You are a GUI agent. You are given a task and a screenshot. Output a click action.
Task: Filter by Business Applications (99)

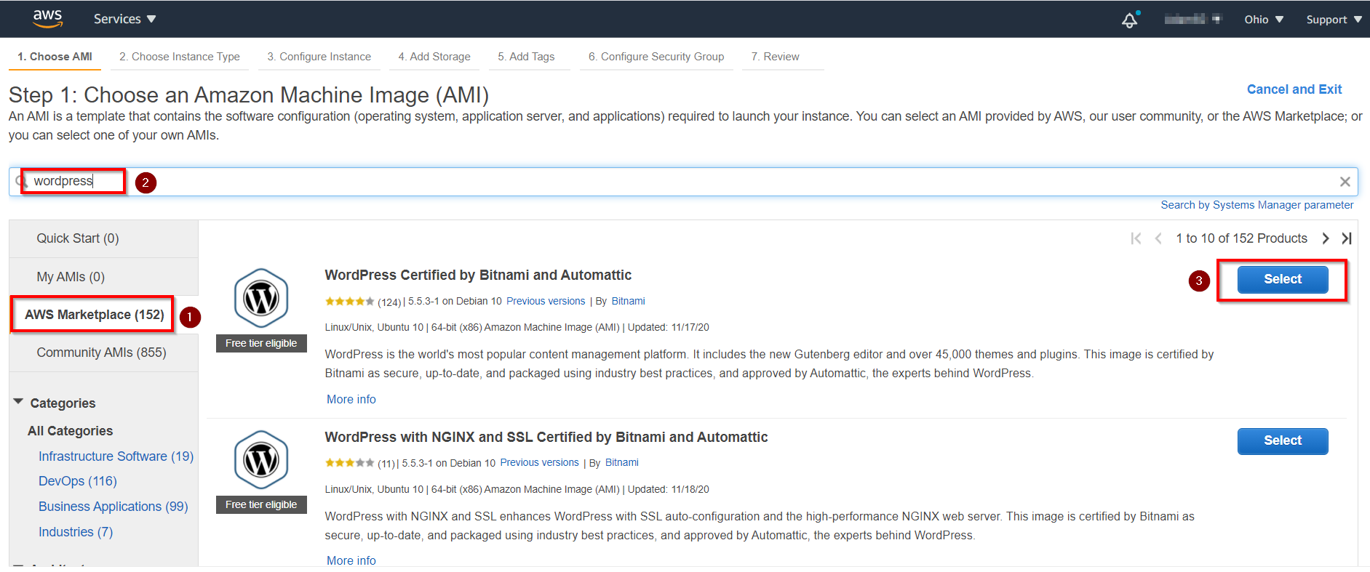113,507
